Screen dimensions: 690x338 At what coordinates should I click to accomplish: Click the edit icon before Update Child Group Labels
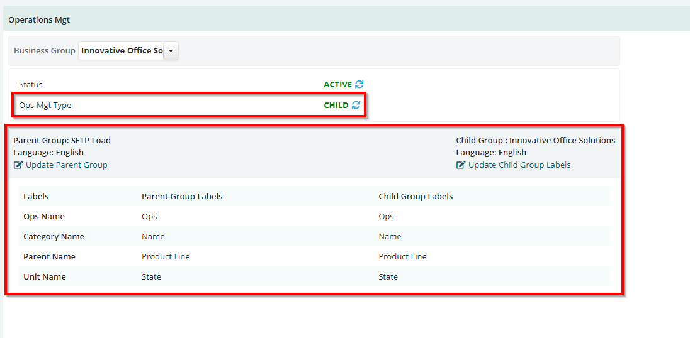(x=461, y=165)
